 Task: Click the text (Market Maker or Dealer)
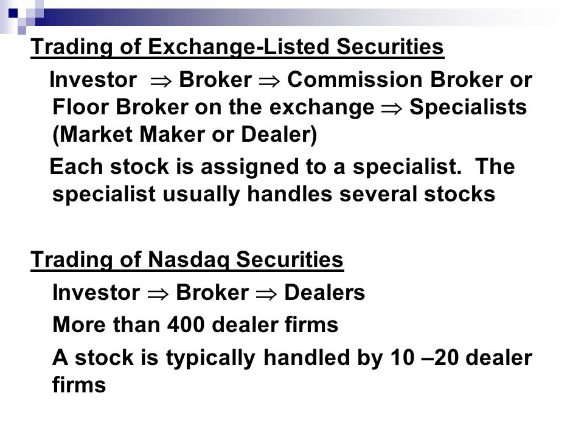point(185,134)
